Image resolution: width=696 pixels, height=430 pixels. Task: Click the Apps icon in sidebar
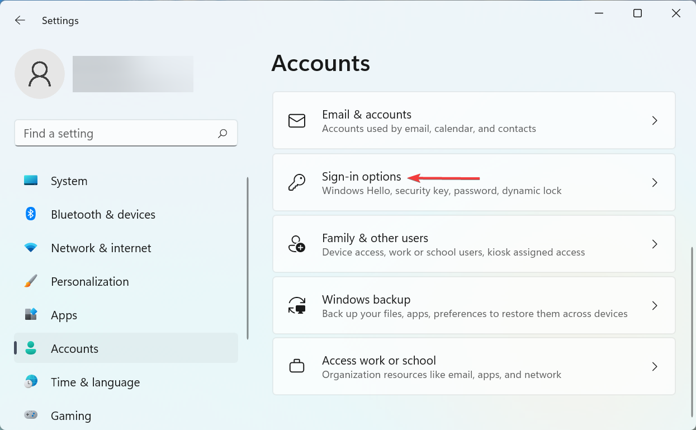[30, 315]
